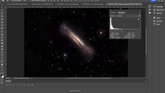Click the histogram cached data warning triangle

click(x=138, y=19)
